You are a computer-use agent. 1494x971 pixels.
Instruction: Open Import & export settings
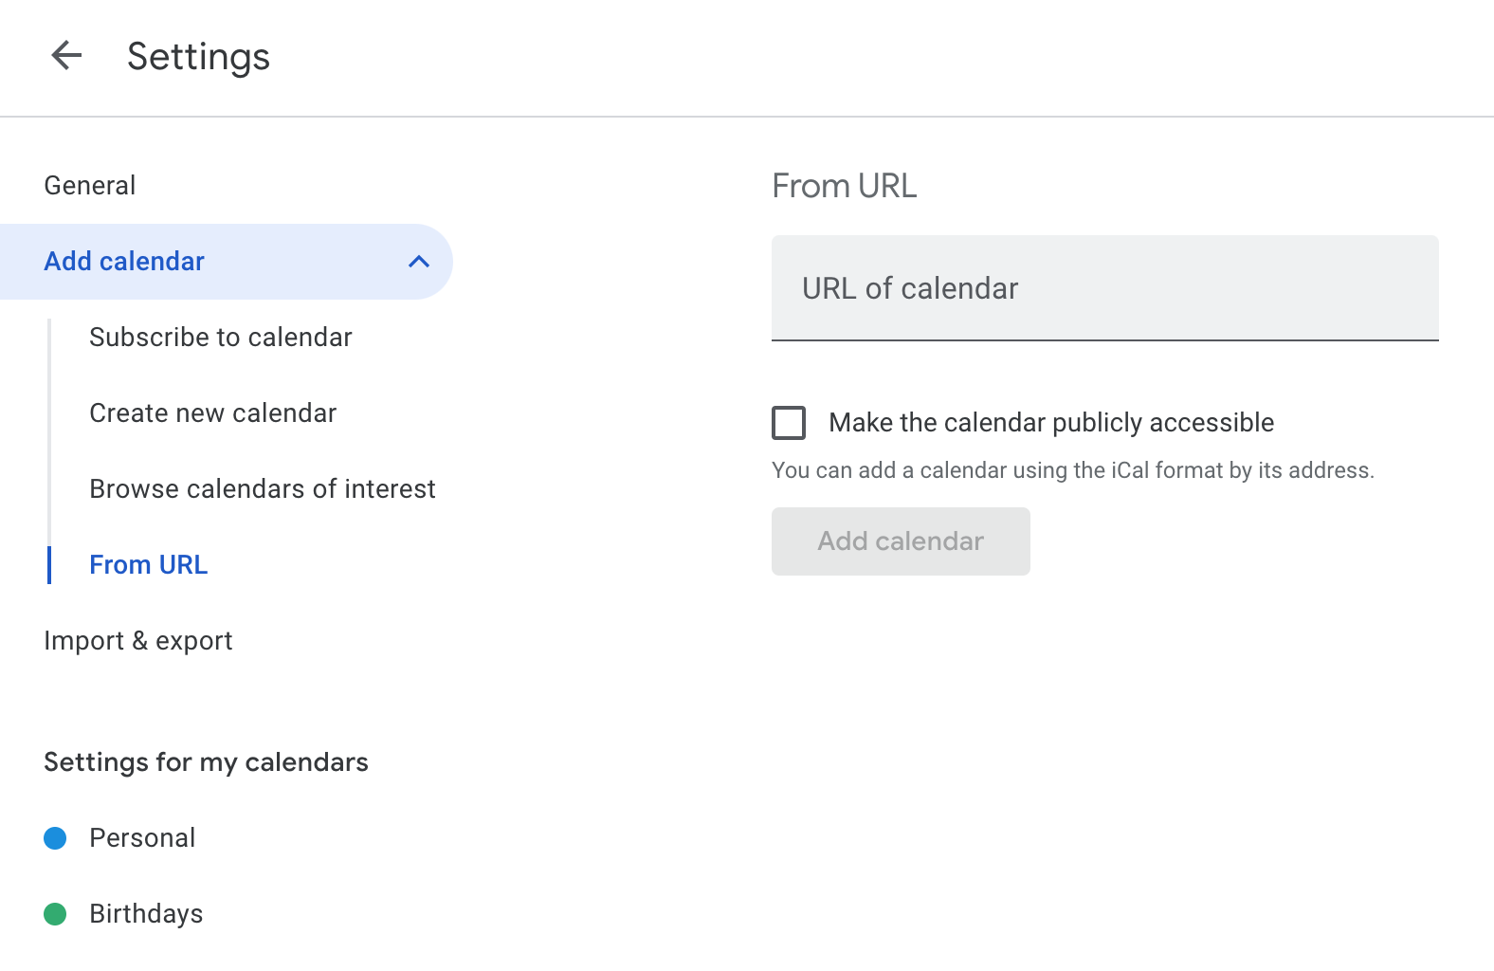[138, 641]
